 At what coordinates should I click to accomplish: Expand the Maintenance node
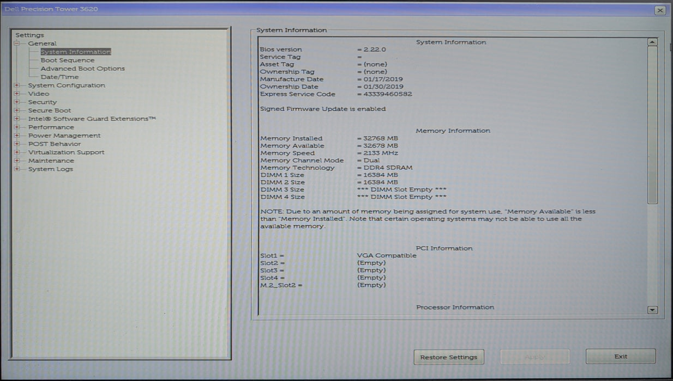(17, 161)
